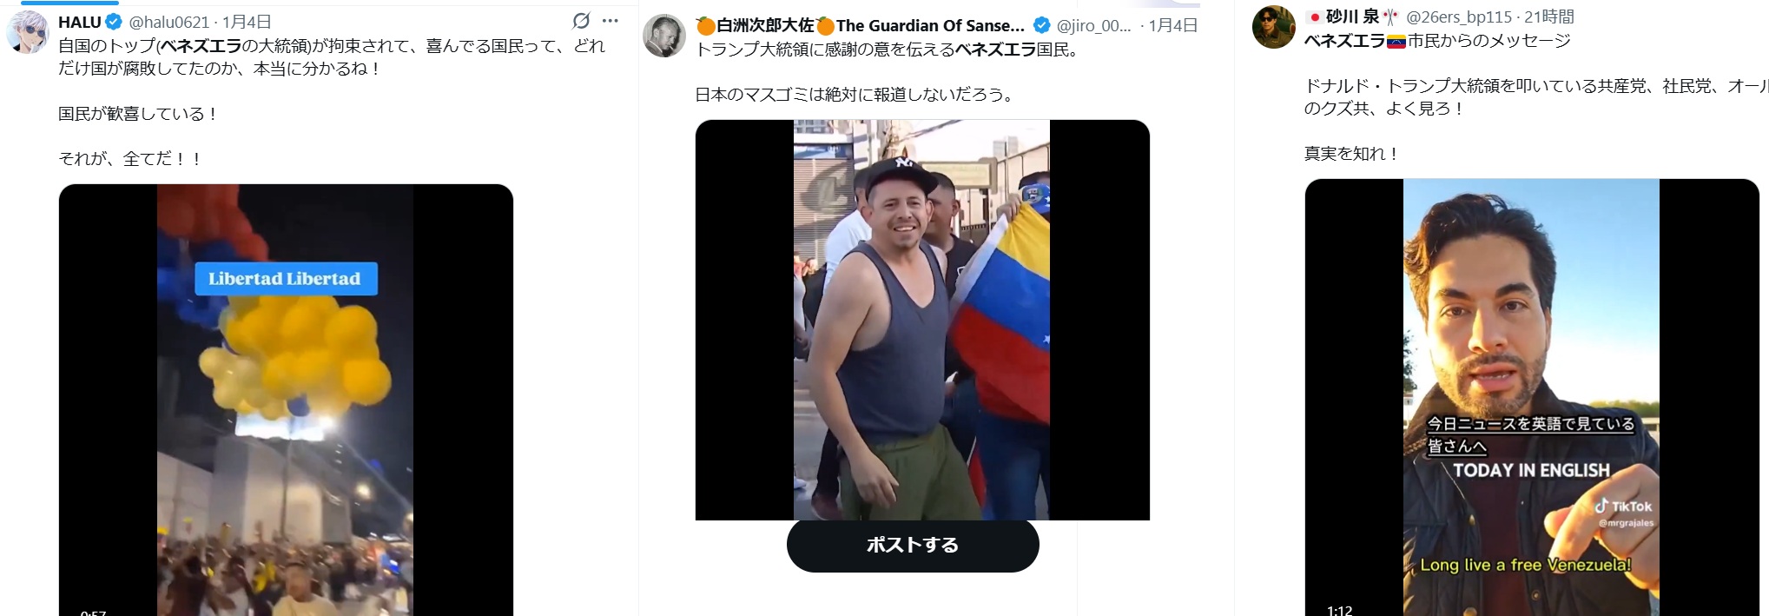Viewport: 1769px width, 616px height.
Task: Open the @26ers_bp115 handle link
Action: [x=1459, y=17]
